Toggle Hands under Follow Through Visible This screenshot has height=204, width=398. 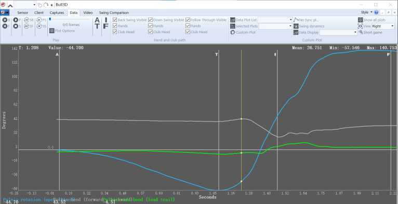188,26
